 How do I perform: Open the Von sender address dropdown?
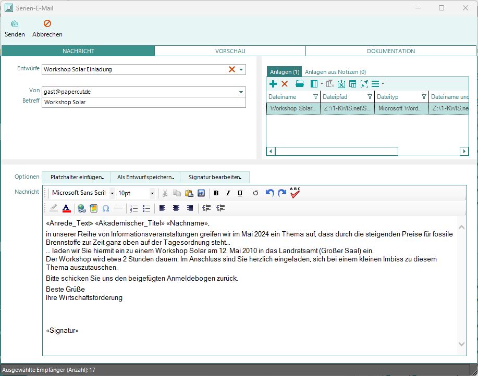241,92
